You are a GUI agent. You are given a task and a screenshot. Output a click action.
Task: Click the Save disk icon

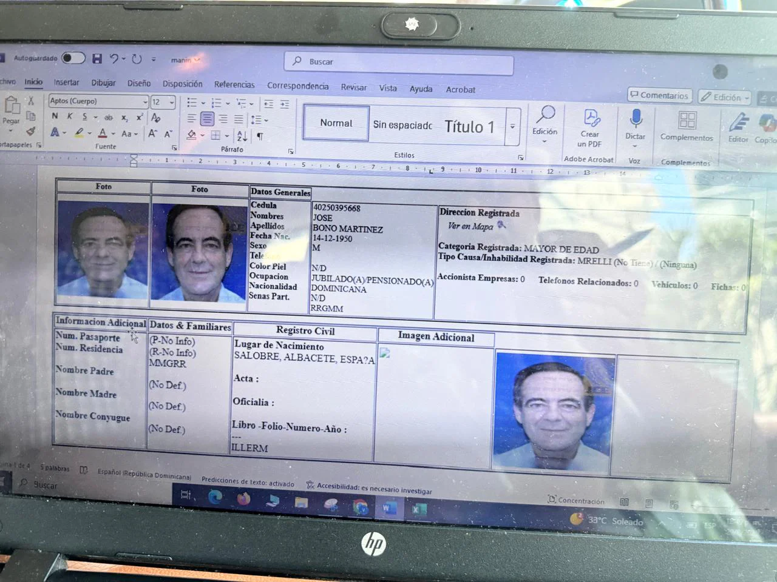(97, 59)
